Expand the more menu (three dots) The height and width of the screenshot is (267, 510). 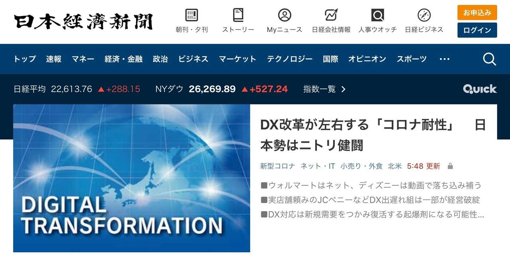[x=444, y=59]
